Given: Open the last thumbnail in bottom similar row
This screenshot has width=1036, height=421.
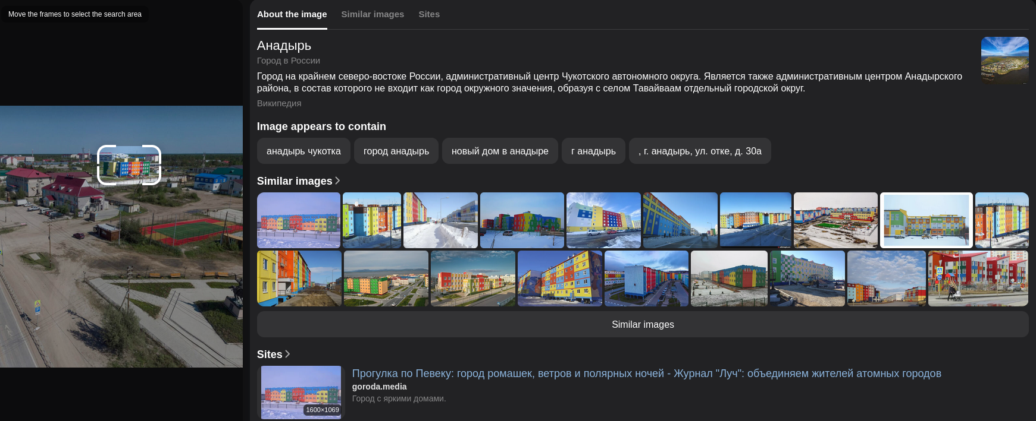Looking at the screenshot, I should [978, 278].
